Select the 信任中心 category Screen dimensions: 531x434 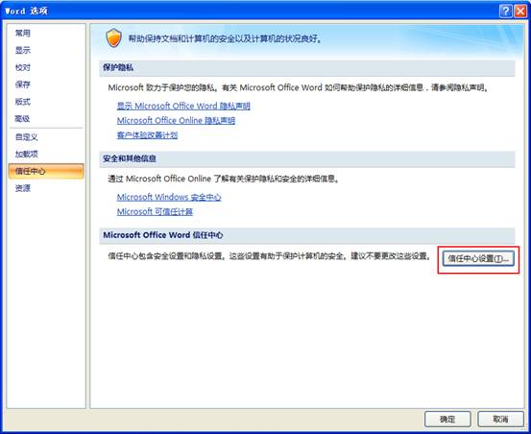click(x=46, y=171)
